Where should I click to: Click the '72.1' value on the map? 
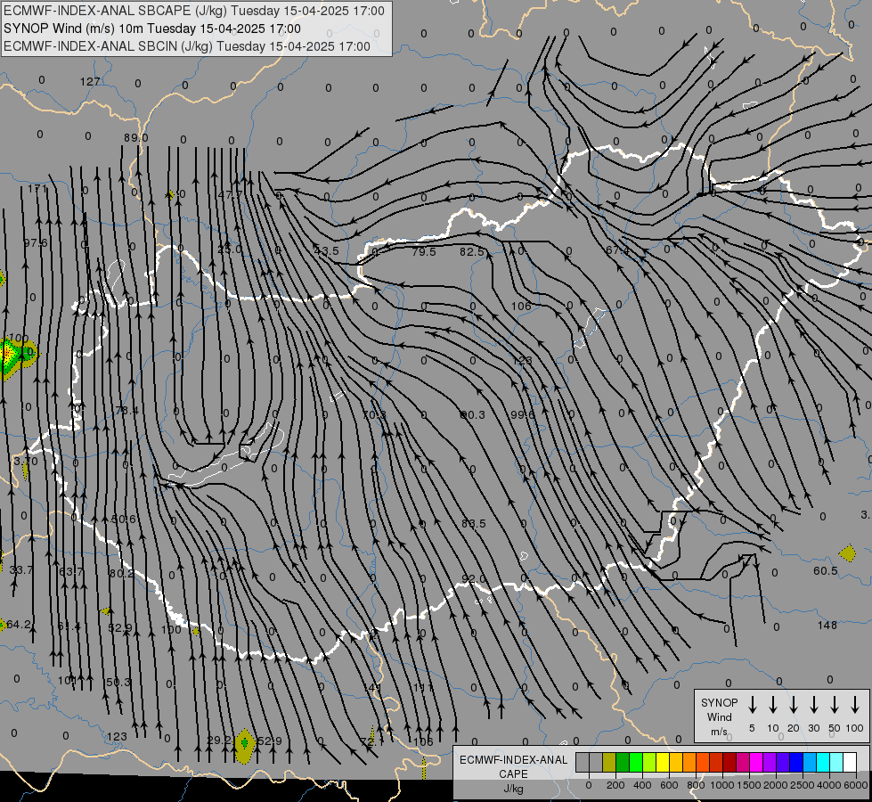click(371, 742)
